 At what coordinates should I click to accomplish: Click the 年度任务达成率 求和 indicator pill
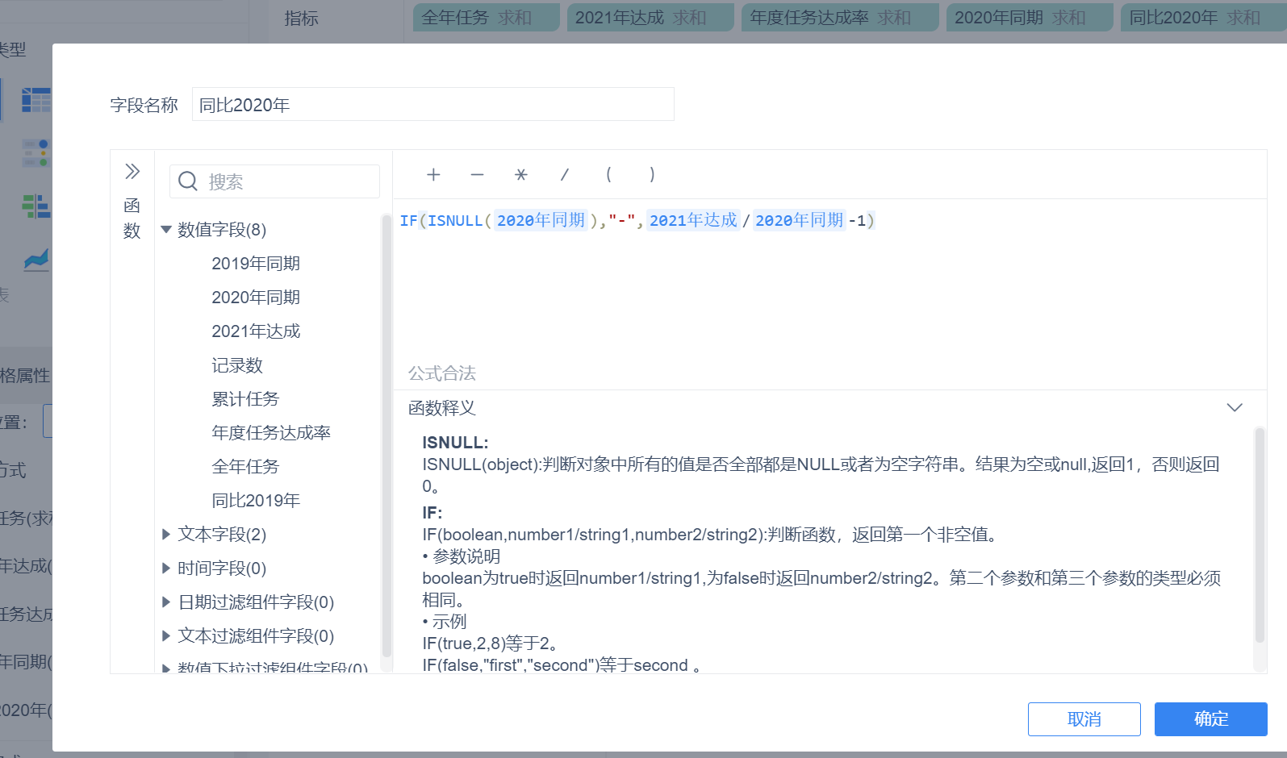[840, 18]
